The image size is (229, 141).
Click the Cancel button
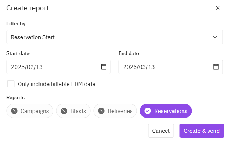pos(161,131)
